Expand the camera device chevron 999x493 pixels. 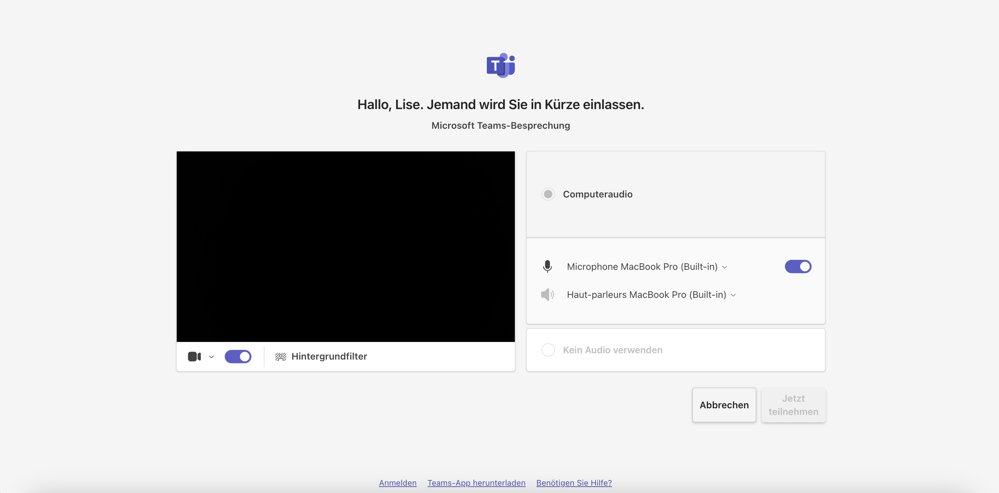211,357
